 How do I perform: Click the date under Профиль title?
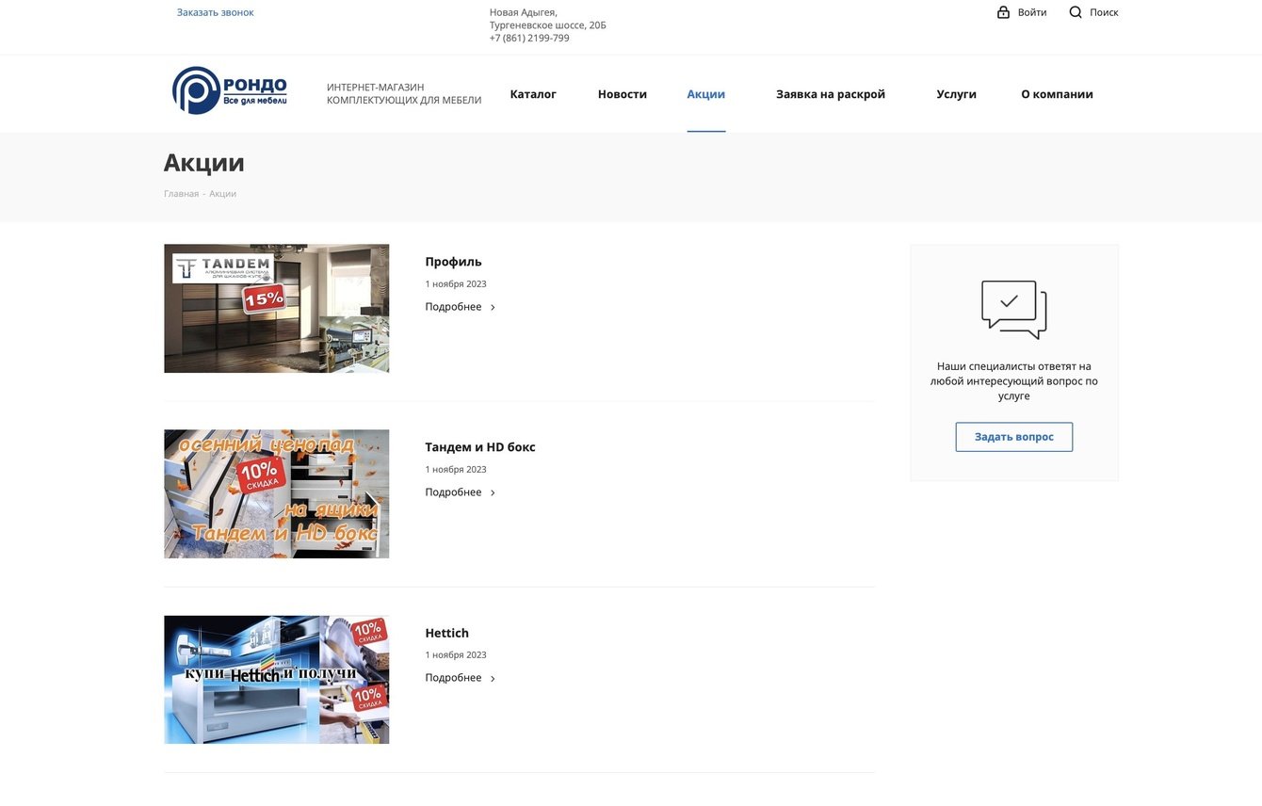click(456, 284)
